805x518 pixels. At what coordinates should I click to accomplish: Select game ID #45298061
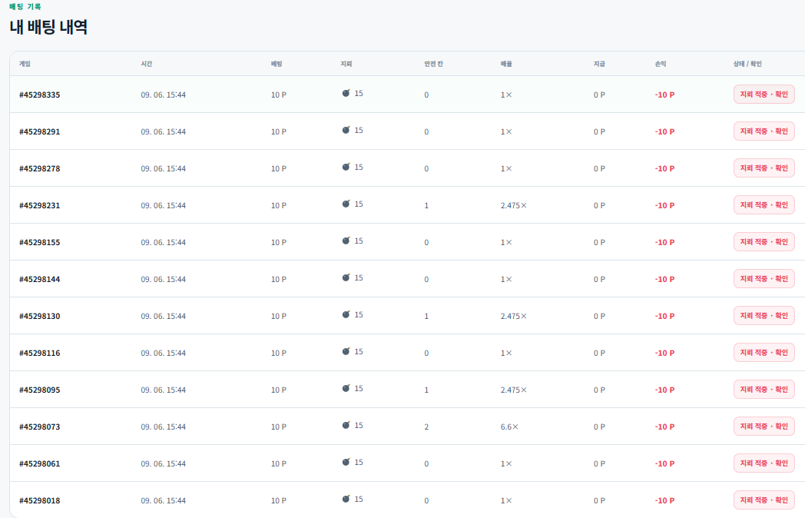39,464
